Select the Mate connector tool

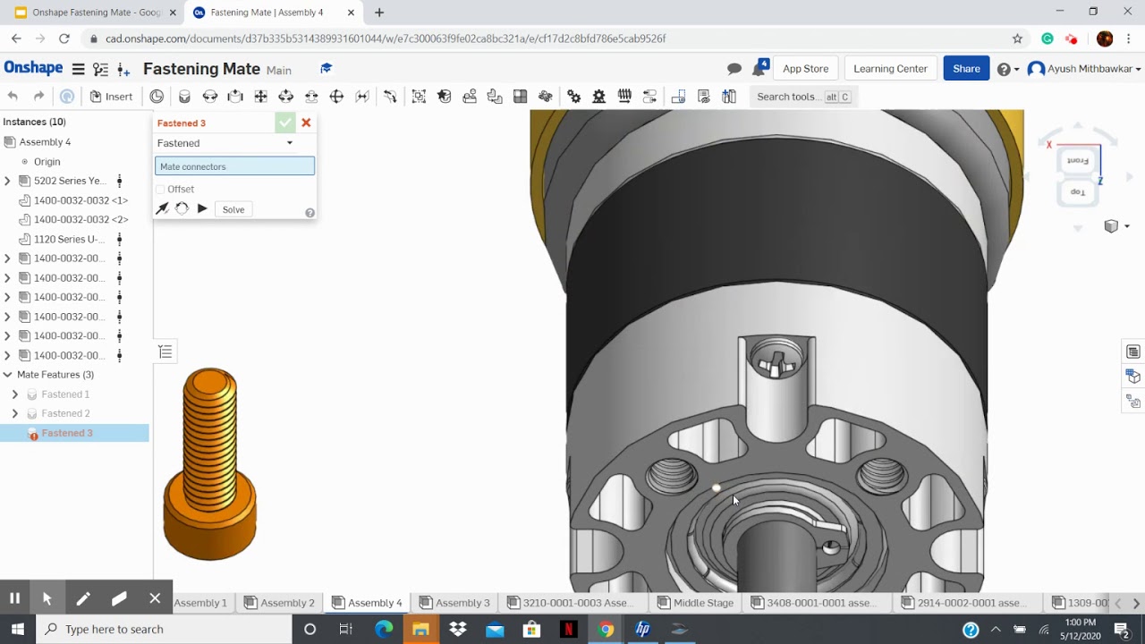157,97
